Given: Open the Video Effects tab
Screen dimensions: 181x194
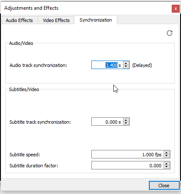Looking at the screenshot, I should click(x=56, y=20).
